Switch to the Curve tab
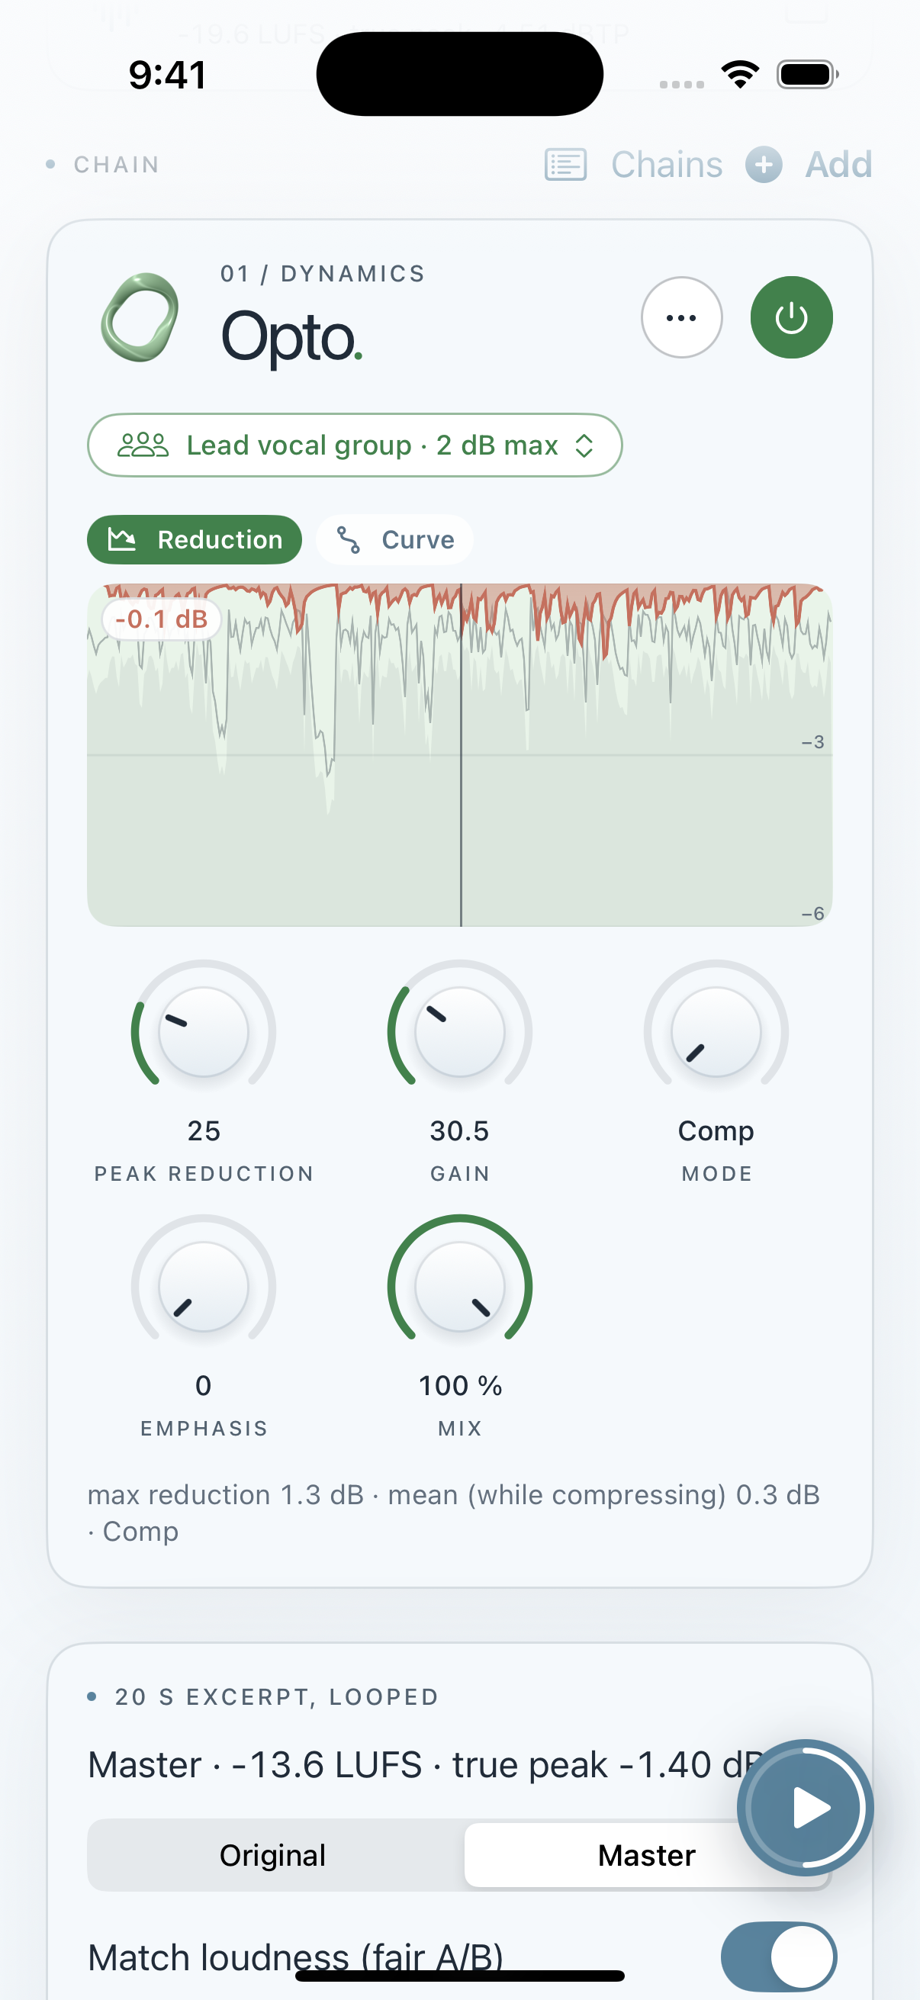 click(394, 539)
